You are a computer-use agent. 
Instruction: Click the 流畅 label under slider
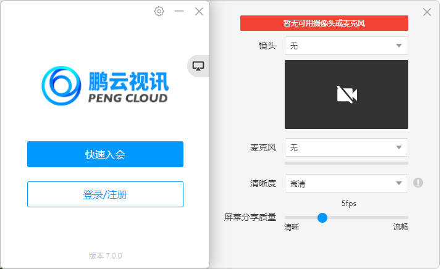[x=400, y=227]
